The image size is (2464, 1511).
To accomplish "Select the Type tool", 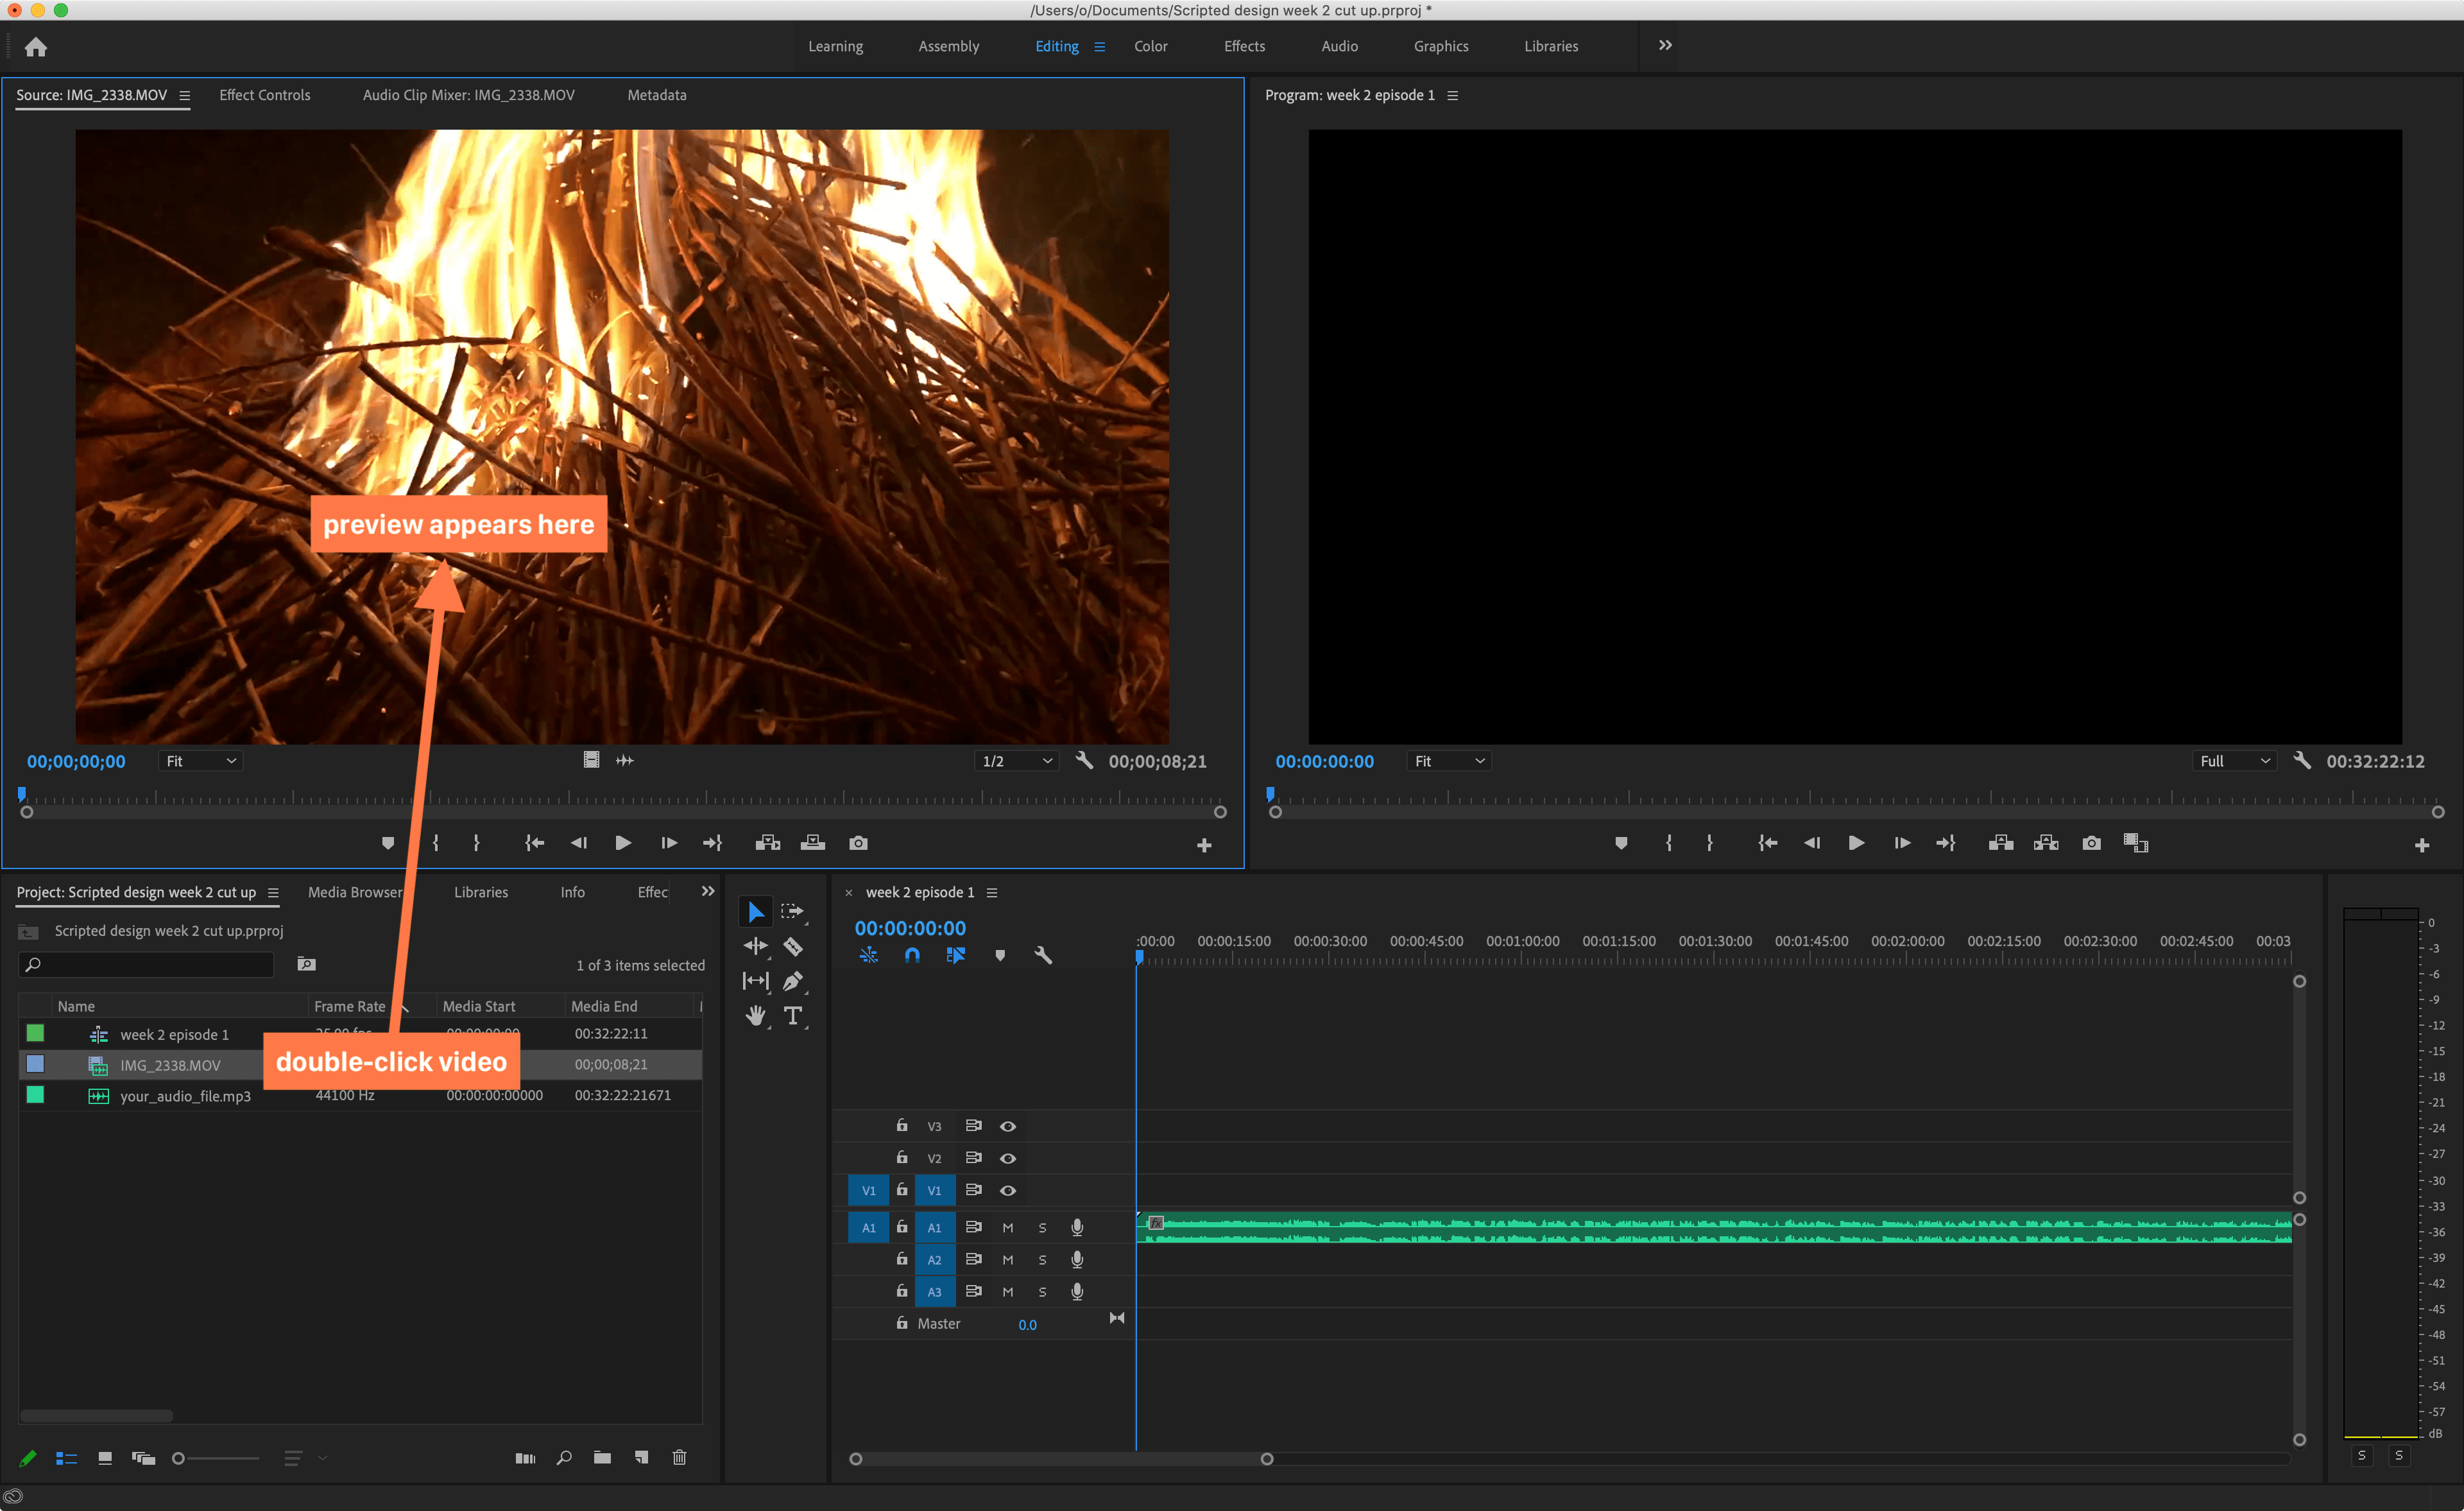I will pos(793,1017).
